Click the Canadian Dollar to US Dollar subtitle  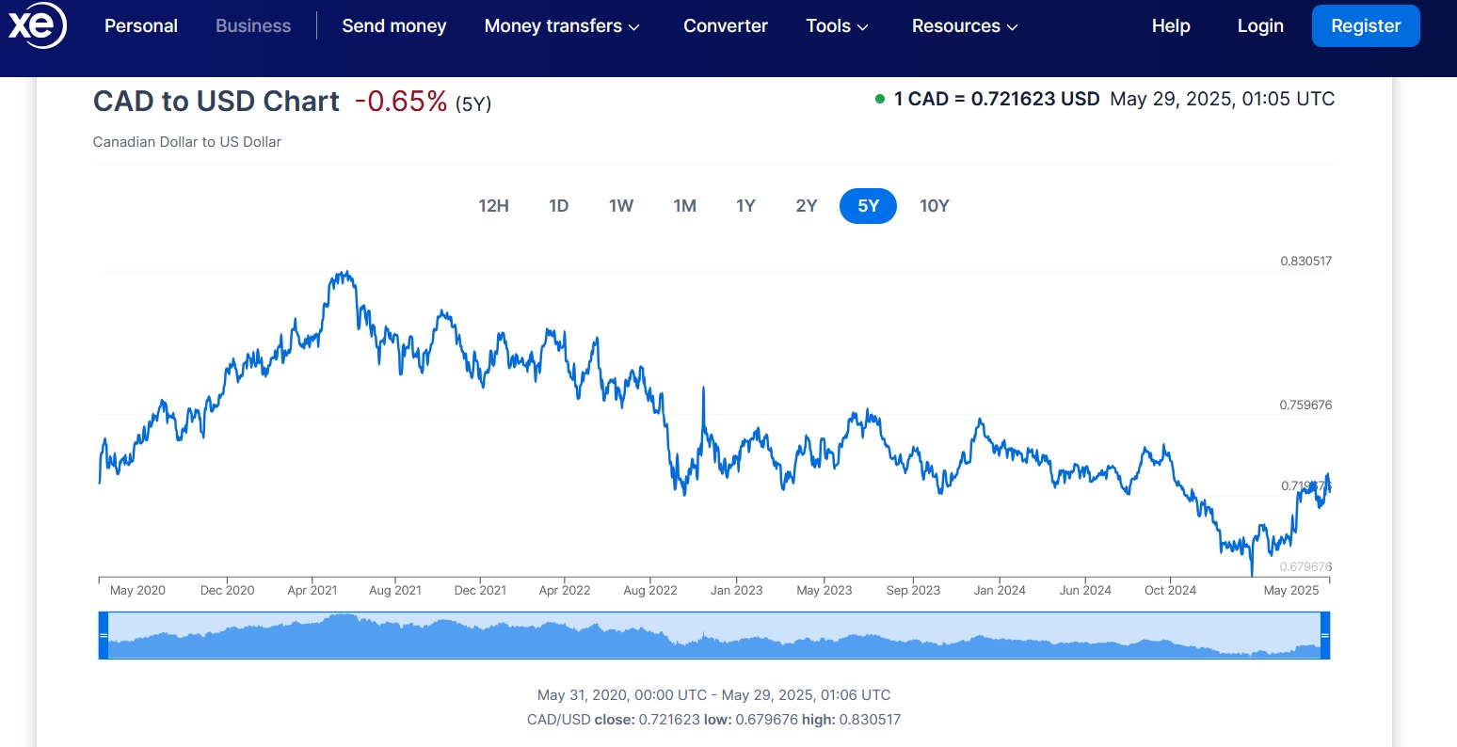tap(187, 142)
